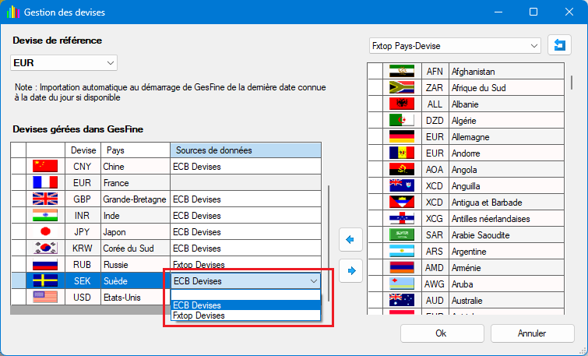Click the right arrow remove-currency button
Viewport: 588px width, 356px height.
tap(350, 270)
